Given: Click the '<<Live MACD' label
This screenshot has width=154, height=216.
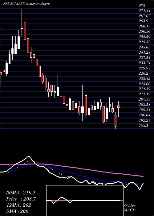Looking at the screenshot, I should pos(130,208).
